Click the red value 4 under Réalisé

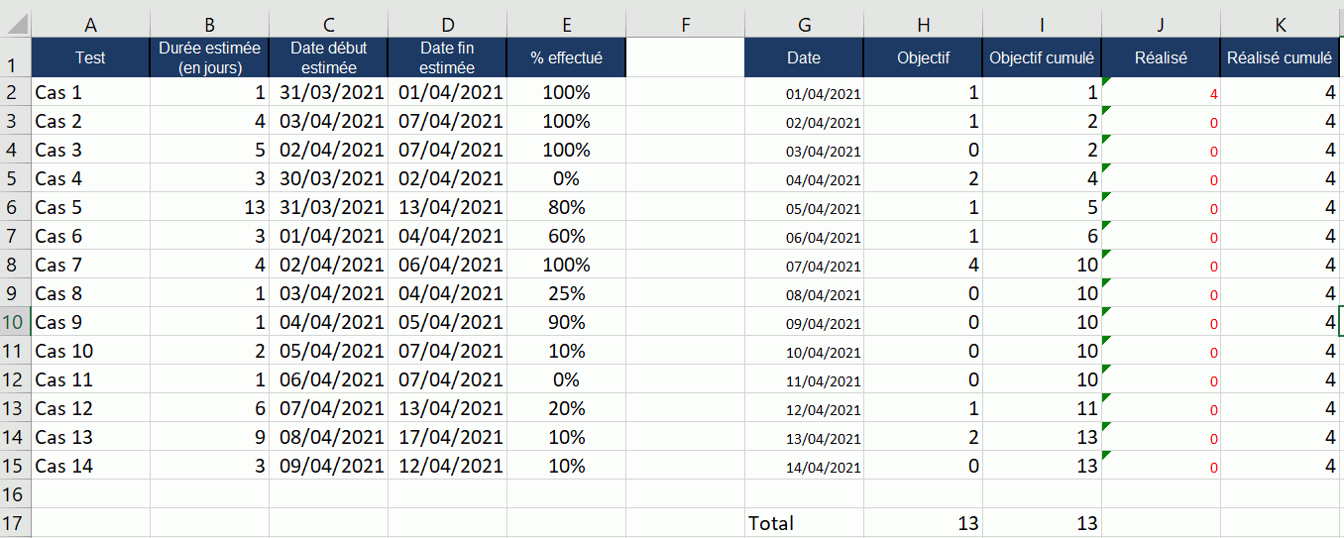click(x=1161, y=93)
